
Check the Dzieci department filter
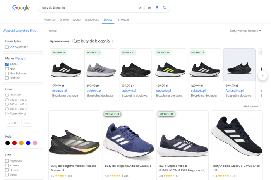tap(7, 175)
